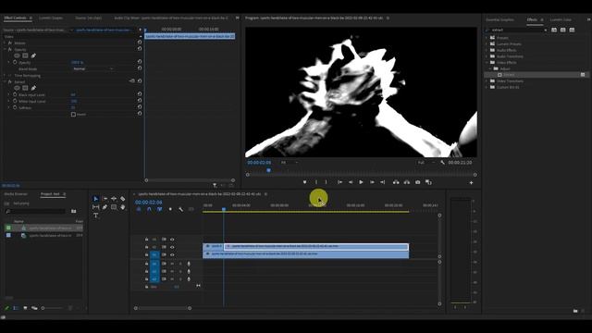Click Extract button in Program monitor
Viewport: 592px width, 333px height.
[407, 182]
